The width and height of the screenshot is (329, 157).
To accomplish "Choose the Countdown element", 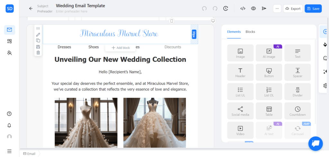I will 298,111.
